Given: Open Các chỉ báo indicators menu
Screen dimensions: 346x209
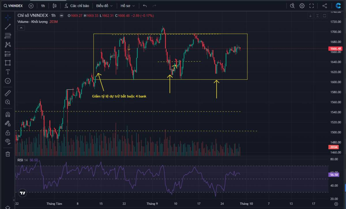Looking at the screenshot, I should [x=76, y=5].
